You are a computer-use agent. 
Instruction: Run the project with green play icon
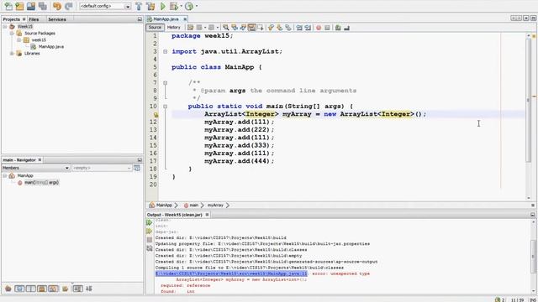click(x=163, y=6)
